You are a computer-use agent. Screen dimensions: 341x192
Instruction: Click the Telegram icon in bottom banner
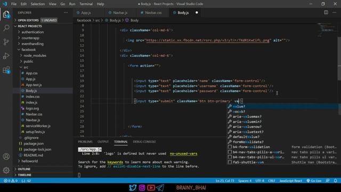click(x=160, y=187)
